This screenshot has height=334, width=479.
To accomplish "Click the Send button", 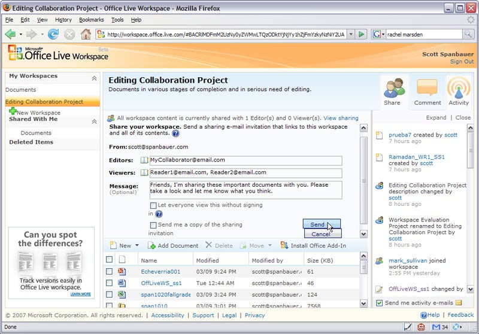I will 322,224.
